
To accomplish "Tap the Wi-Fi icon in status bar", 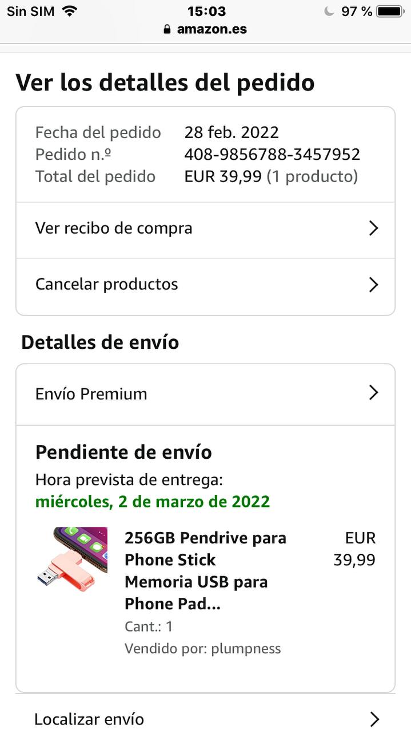I will (70, 11).
